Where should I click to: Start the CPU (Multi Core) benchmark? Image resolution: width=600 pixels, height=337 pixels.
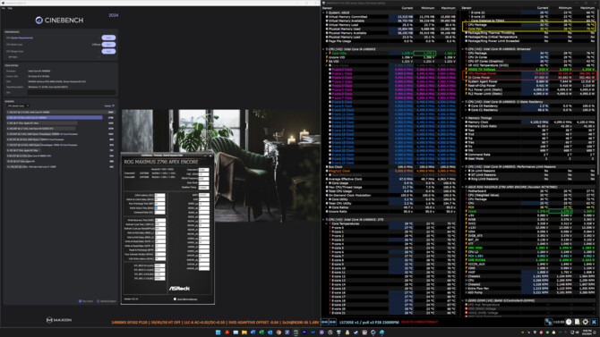pos(108,45)
